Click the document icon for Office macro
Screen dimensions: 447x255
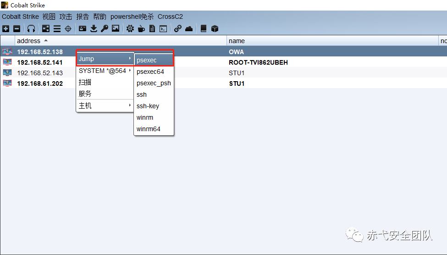[x=152, y=28]
